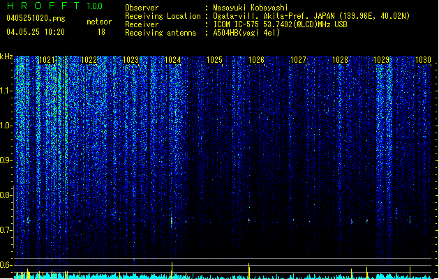Click the yellow power spike under 1026
Image resolution: width=439 pixels, height=279 pixels.
point(249,271)
